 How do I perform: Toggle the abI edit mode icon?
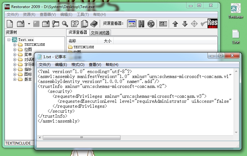[x=163, y=24]
